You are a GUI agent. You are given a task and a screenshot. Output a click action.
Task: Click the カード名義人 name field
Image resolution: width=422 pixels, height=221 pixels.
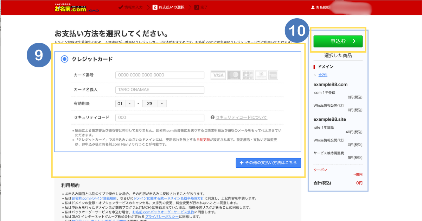[x=160, y=90]
